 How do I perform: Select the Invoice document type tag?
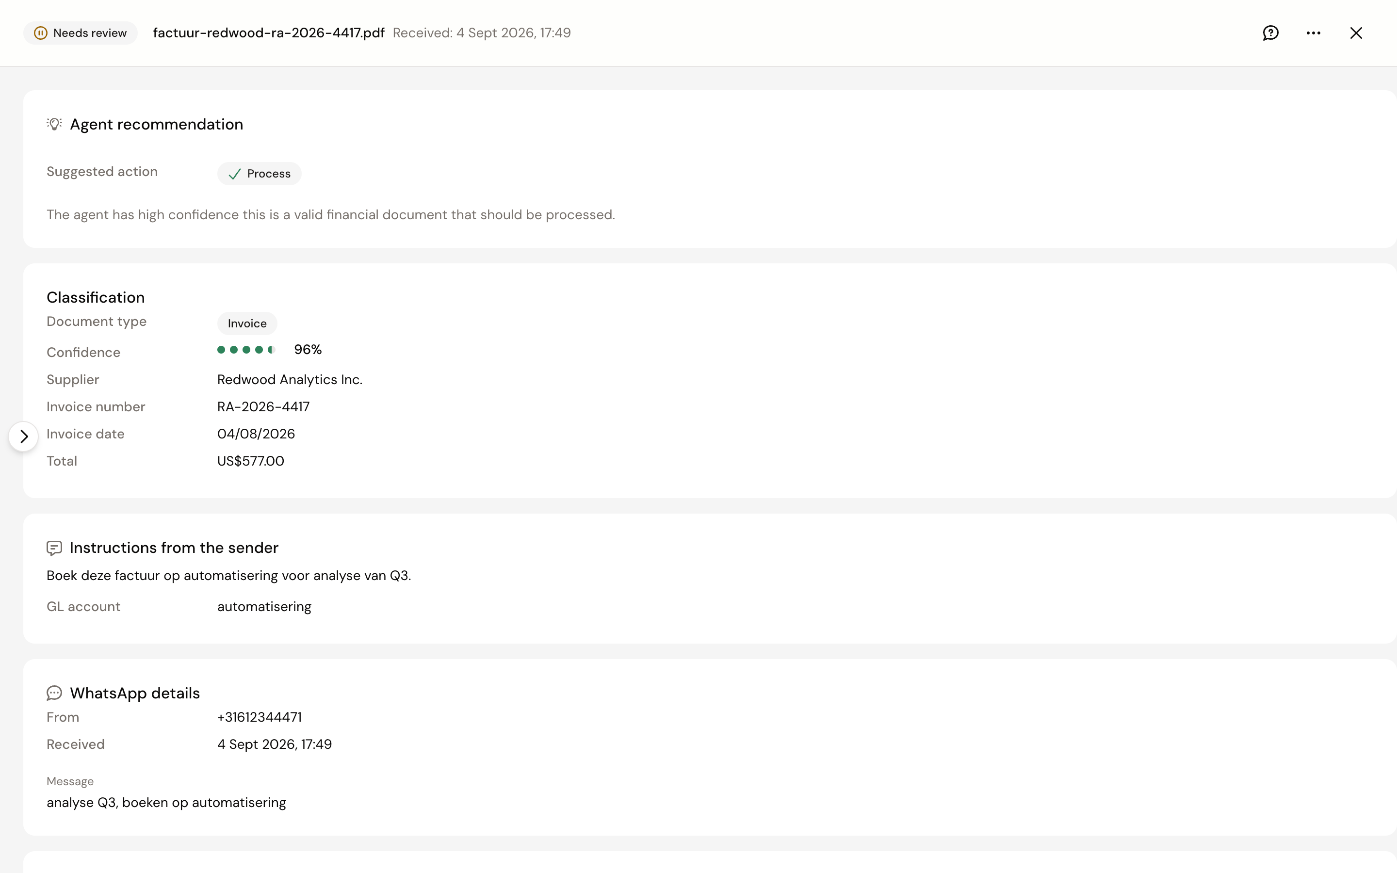tap(247, 323)
